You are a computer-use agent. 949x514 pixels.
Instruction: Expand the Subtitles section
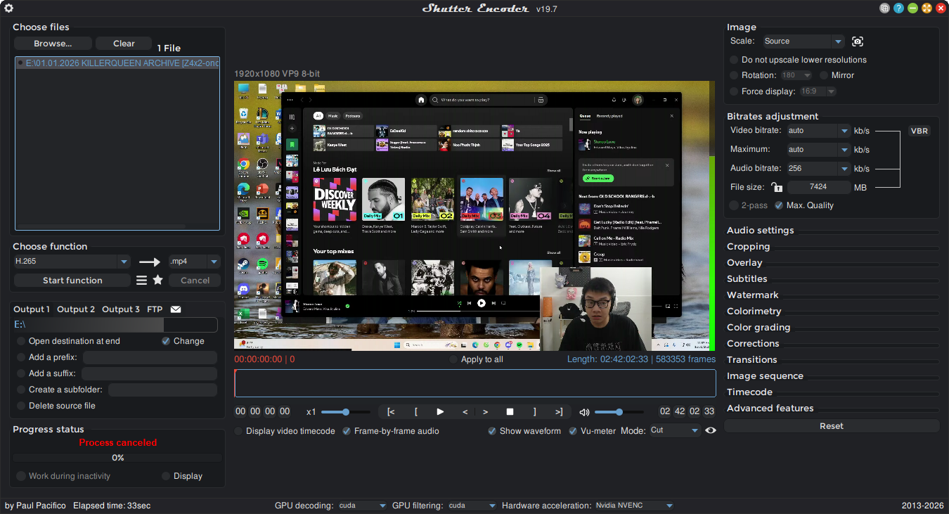click(747, 279)
